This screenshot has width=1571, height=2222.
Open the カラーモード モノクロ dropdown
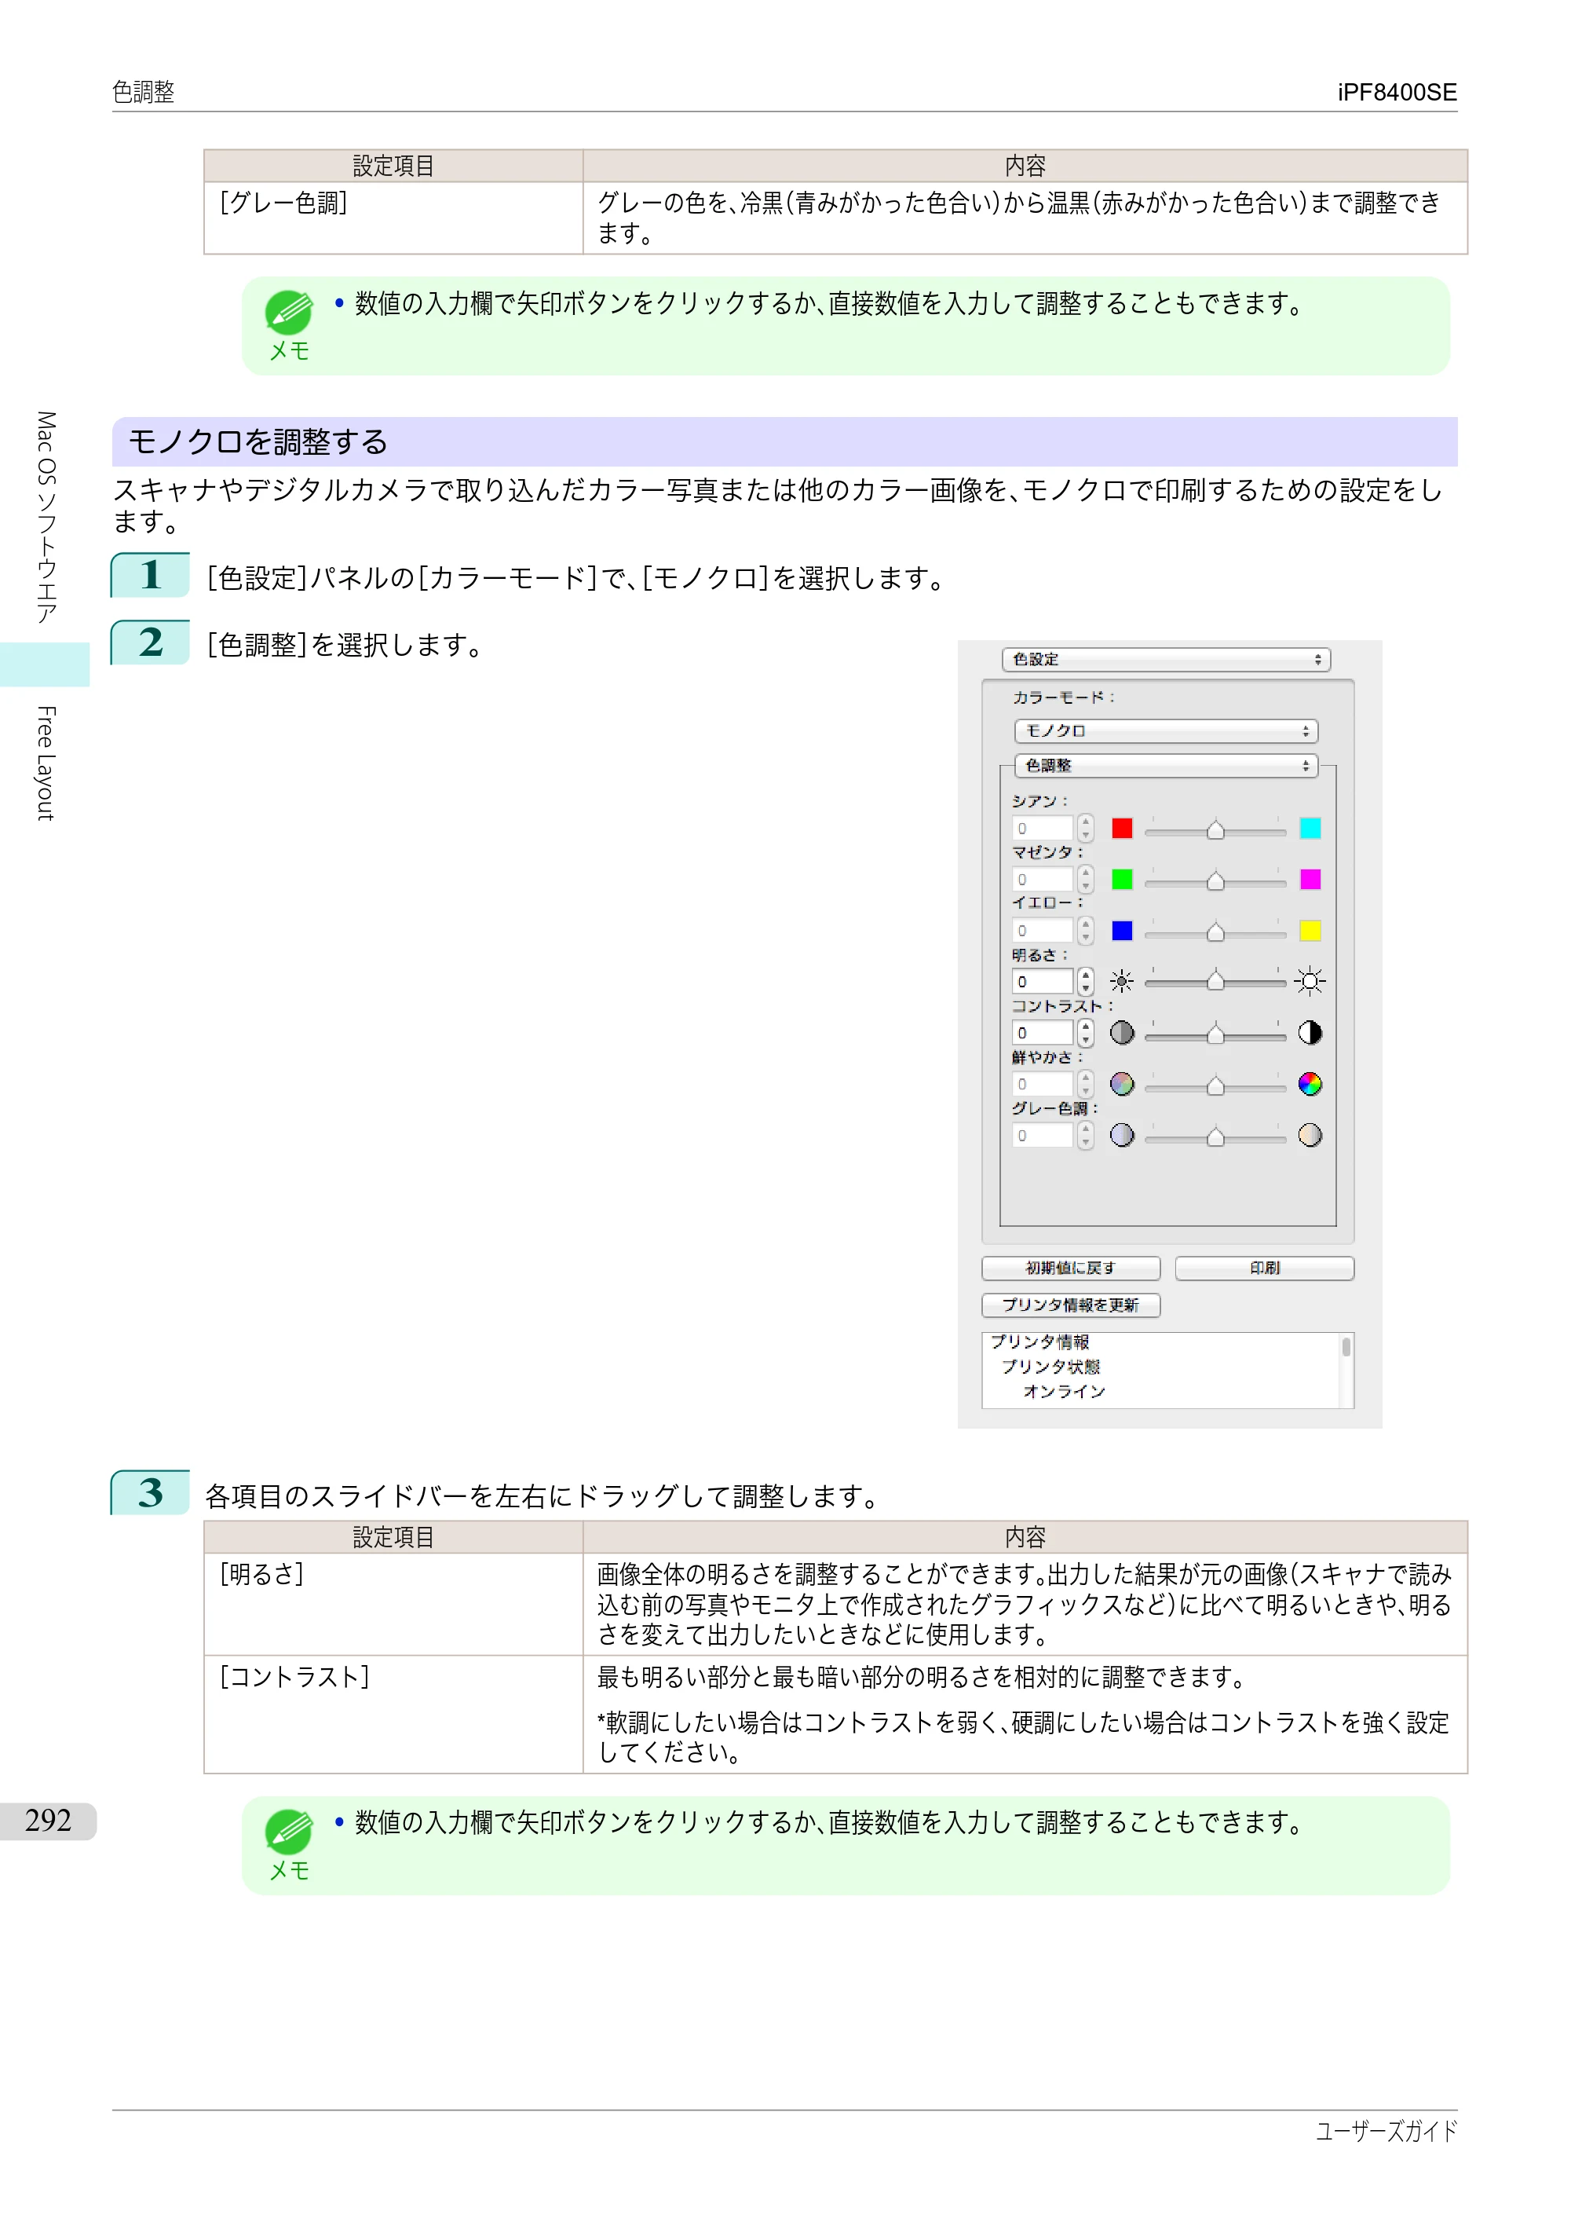[x=1166, y=732]
